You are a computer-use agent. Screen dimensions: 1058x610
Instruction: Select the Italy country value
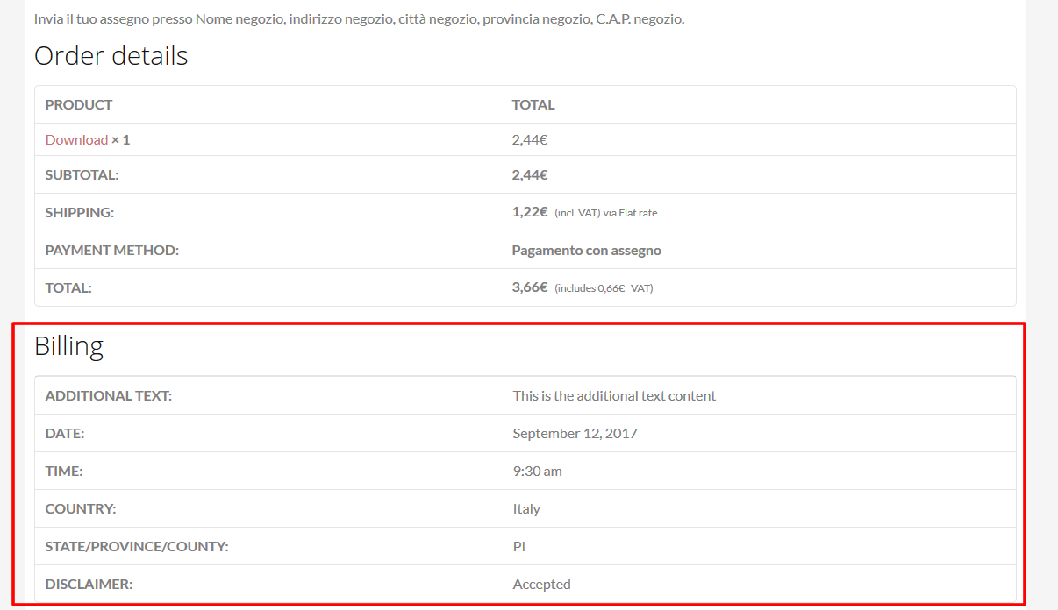click(x=526, y=508)
